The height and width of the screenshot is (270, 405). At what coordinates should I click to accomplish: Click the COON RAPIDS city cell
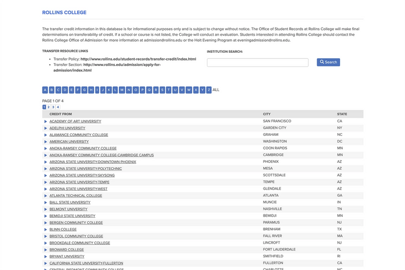click(x=275, y=148)
